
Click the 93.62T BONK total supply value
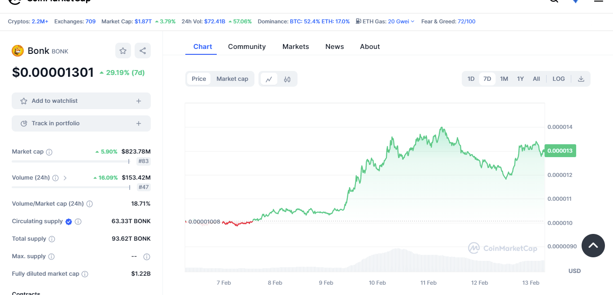131,239
